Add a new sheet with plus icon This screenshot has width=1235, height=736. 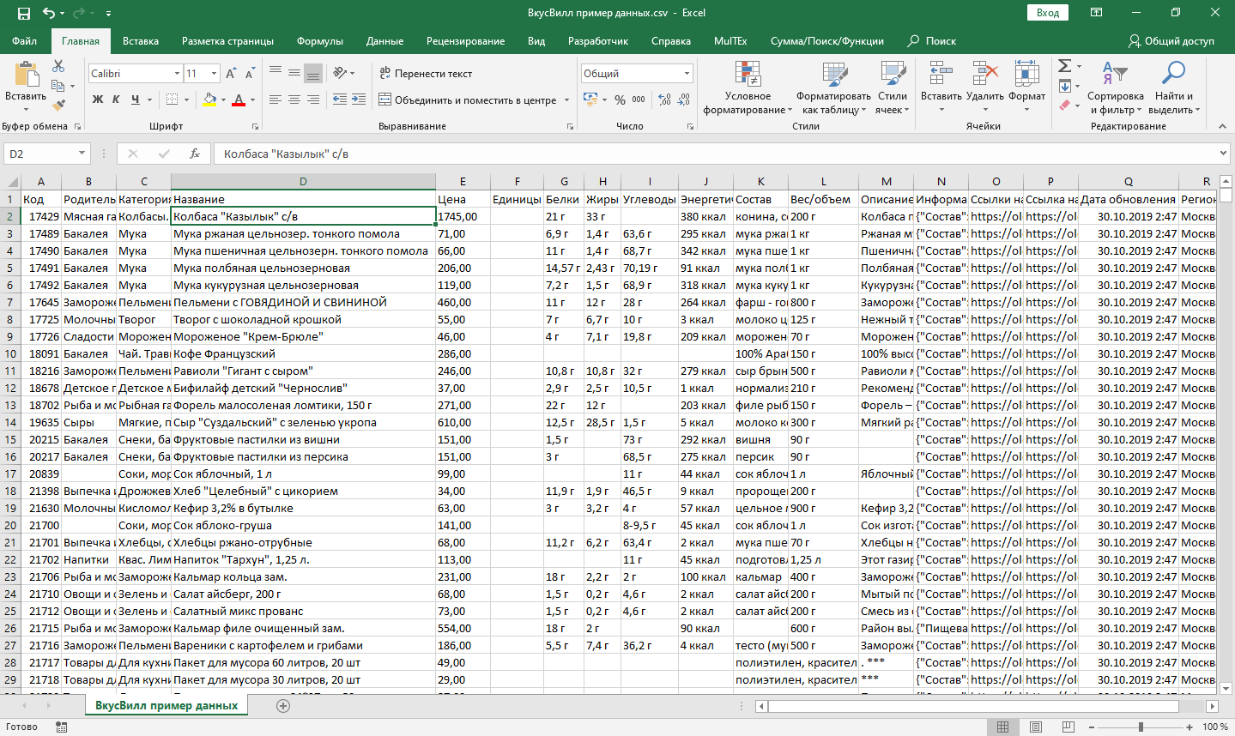tap(283, 706)
